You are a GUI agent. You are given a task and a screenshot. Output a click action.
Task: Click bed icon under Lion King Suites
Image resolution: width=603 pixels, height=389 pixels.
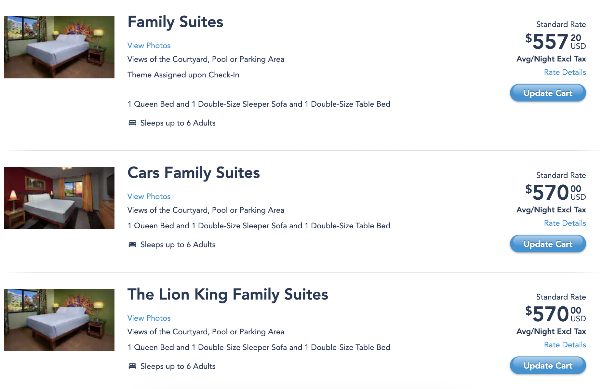coord(132,366)
